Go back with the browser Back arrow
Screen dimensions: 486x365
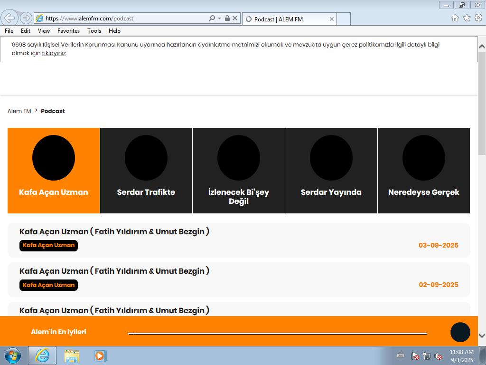tap(9, 18)
